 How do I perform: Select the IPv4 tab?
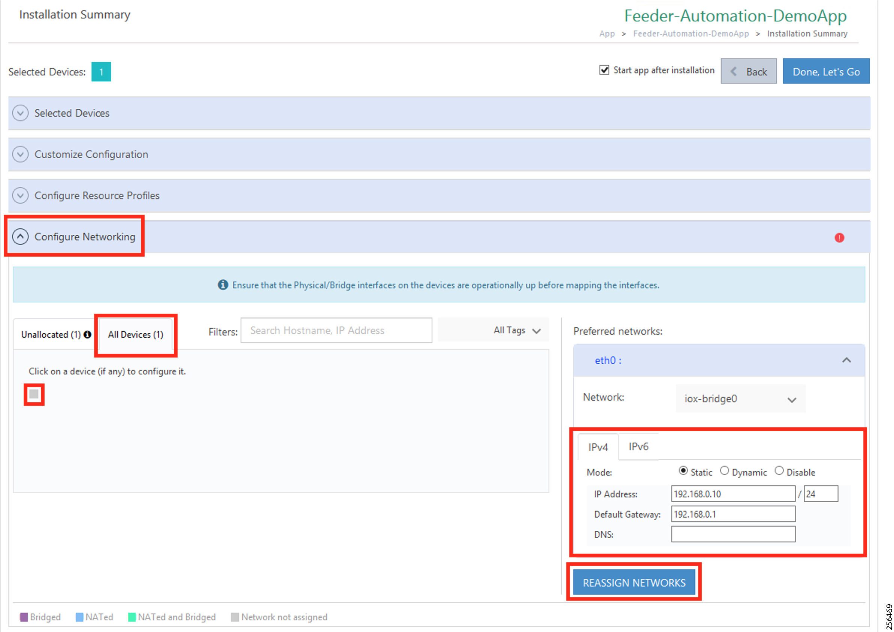click(598, 447)
